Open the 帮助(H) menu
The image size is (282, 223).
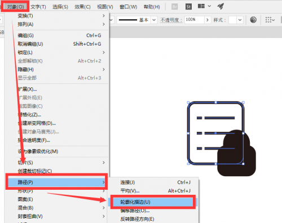pos(152,7)
